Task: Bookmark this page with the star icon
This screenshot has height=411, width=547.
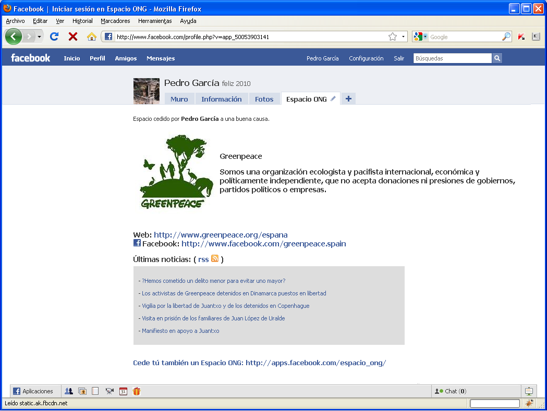Action: point(393,36)
